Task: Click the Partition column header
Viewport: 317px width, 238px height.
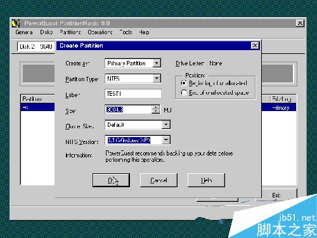Action: pos(38,99)
